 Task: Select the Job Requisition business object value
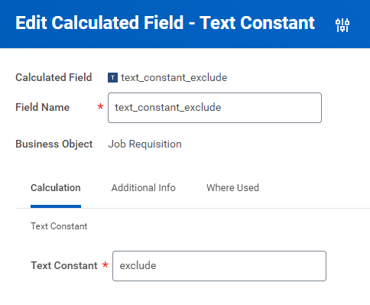tap(144, 144)
